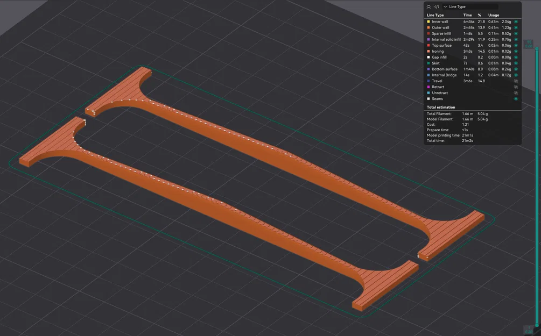Open the Line Type view dropdown
This screenshot has height=336, width=541.
click(470, 6)
